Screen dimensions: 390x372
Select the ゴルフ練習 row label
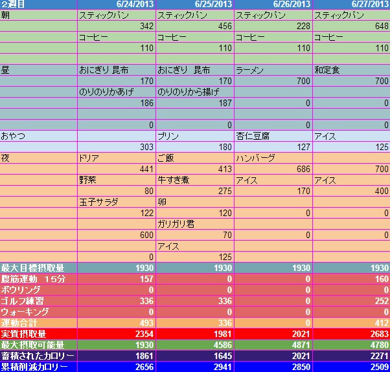(x=38, y=301)
